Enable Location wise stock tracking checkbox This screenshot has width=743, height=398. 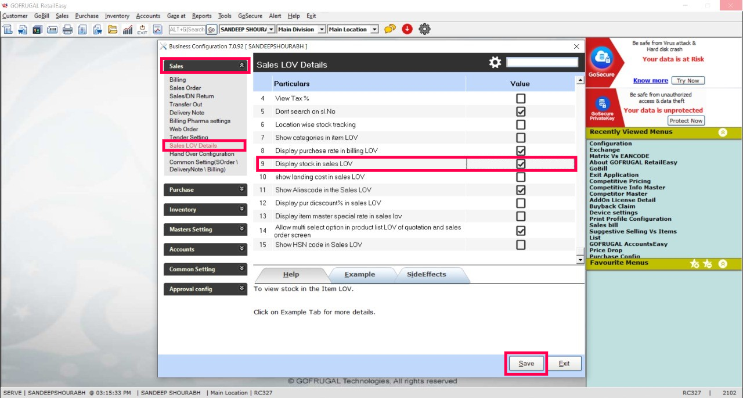pyautogui.click(x=521, y=124)
